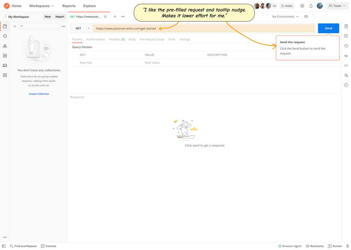
Task: Expand the Workspaces dropdown
Action: (x=41, y=6)
